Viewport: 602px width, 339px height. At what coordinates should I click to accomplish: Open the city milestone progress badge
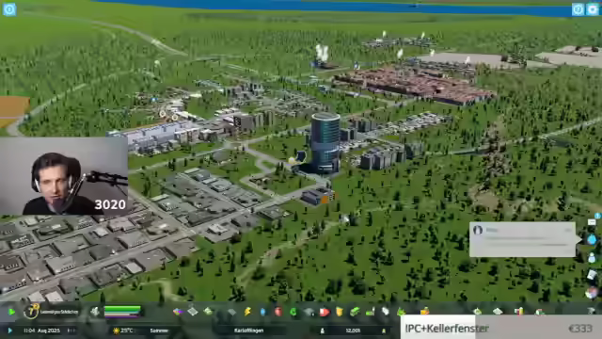pyautogui.click(x=31, y=312)
